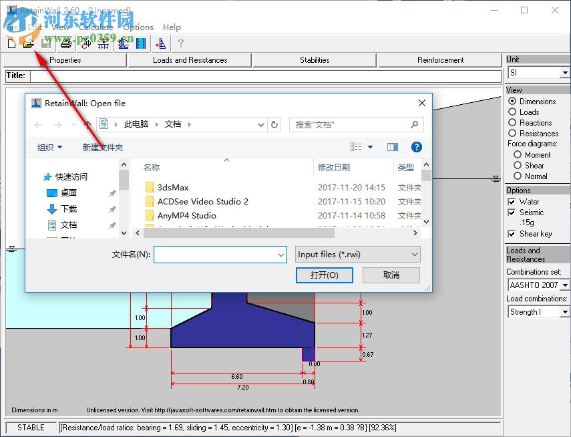Image resolution: width=571 pixels, height=437 pixels.
Task: Create a new RetainWall file
Action: tap(11, 43)
